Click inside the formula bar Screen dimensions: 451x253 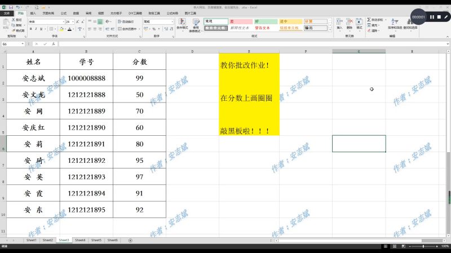[x=252, y=44]
